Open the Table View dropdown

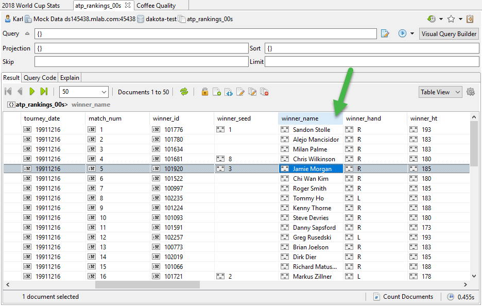click(440, 92)
